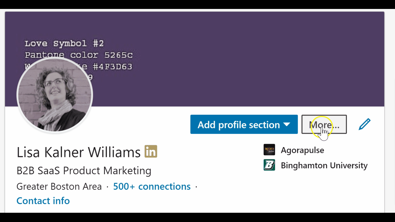Click the B2B SaaS Product Marketing headline
Image resolution: width=395 pixels, height=222 pixels.
84,171
